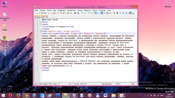Screen dimensions: 175x98
Task: Open Windows Start button
Action: (x=3, y=96)
